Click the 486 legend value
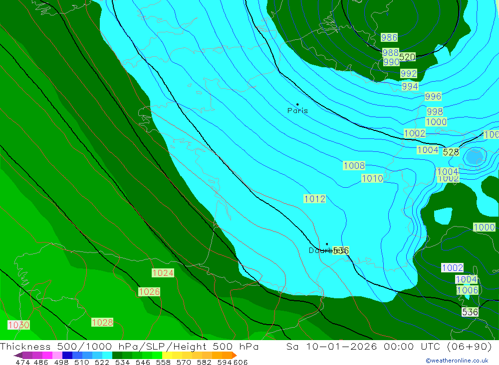499x365 pixels. point(41,362)
